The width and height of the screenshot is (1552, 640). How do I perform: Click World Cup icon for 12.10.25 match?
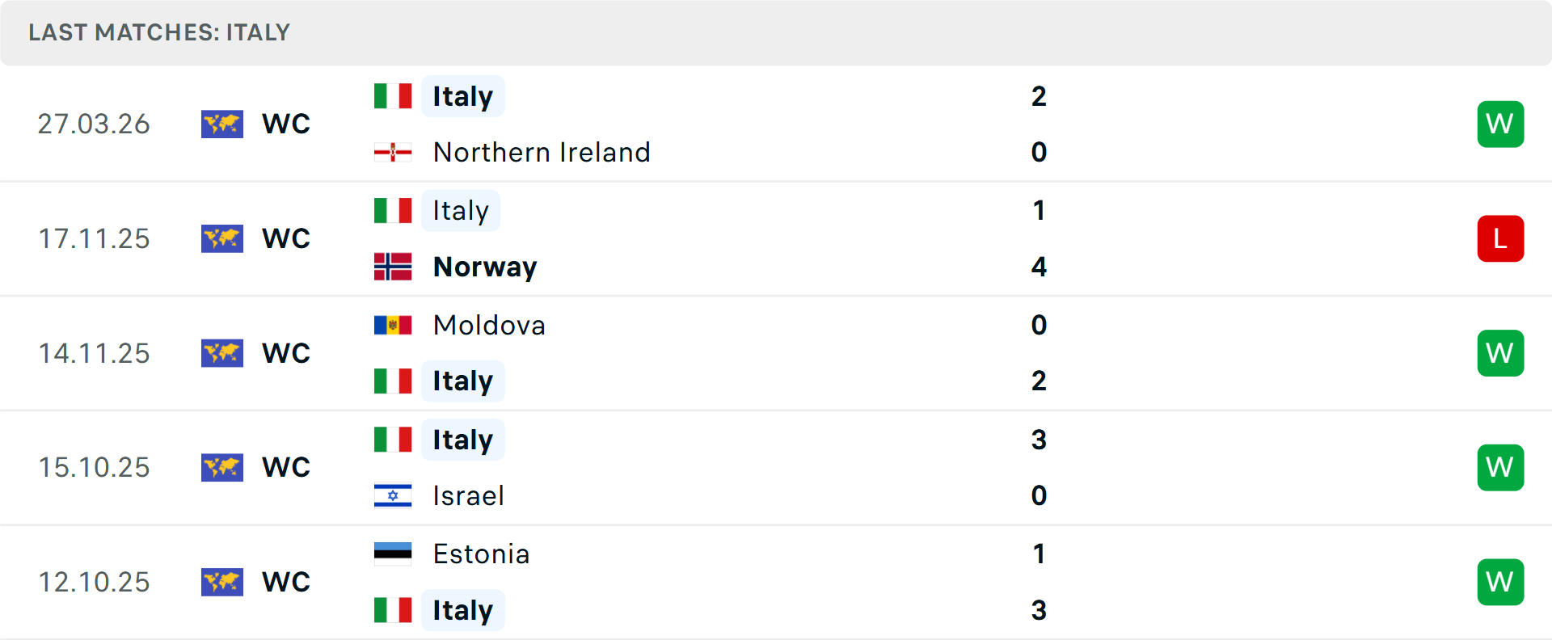222,582
